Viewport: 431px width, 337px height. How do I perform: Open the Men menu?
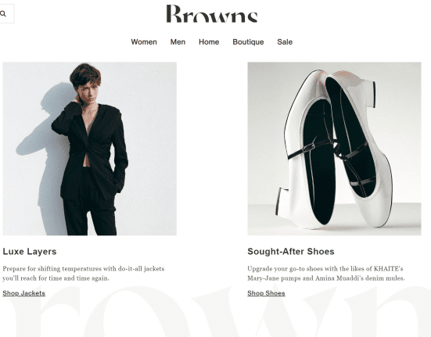(x=178, y=42)
